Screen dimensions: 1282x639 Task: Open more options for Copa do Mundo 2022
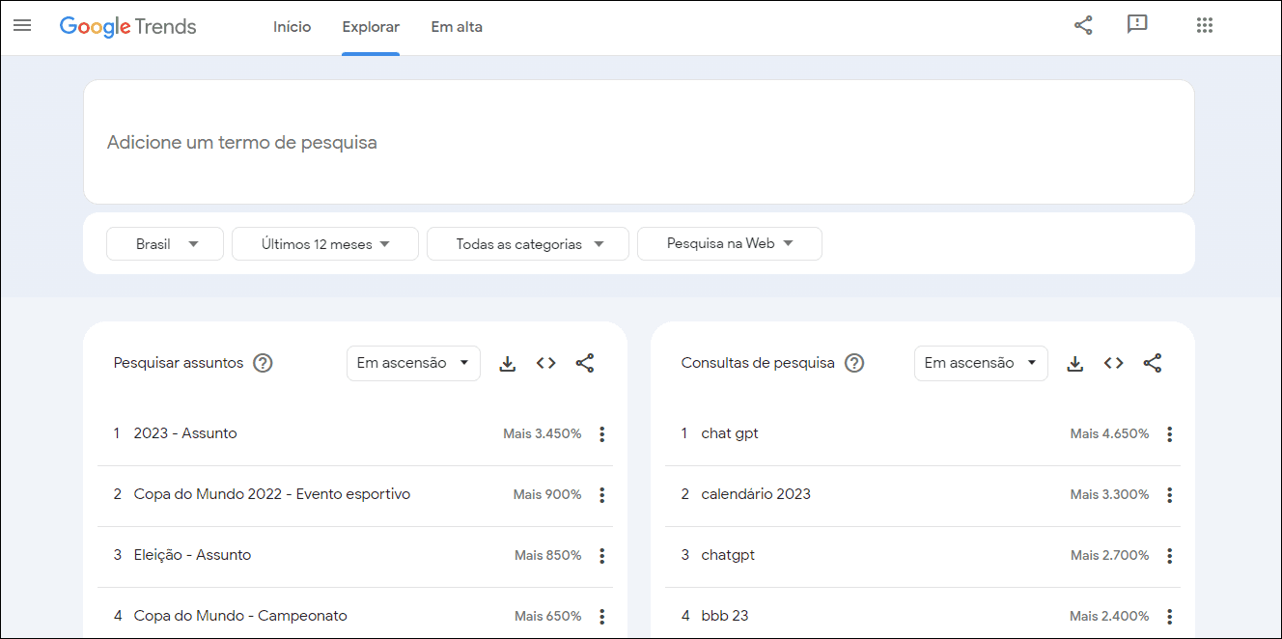pos(602,495)
